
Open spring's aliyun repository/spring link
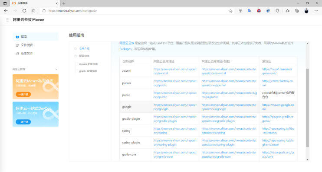pos(175,131)
